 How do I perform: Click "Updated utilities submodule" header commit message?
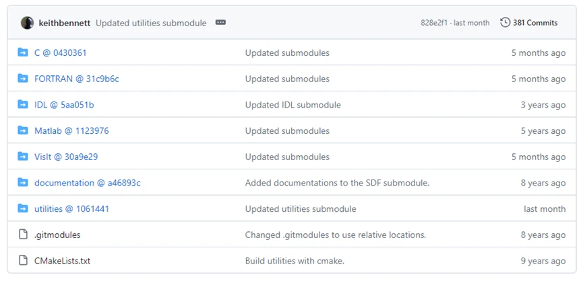151,23
